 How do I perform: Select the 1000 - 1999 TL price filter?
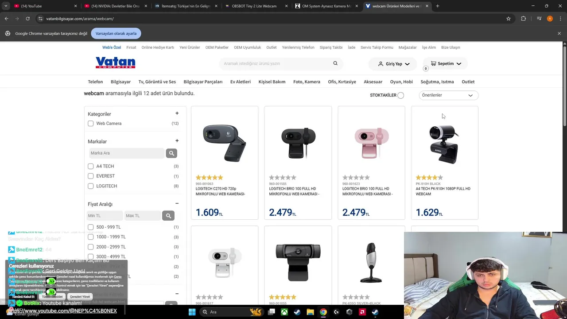tap(90, 237)
